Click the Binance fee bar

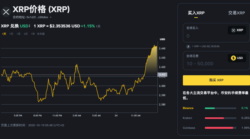(x=220, y=108)
